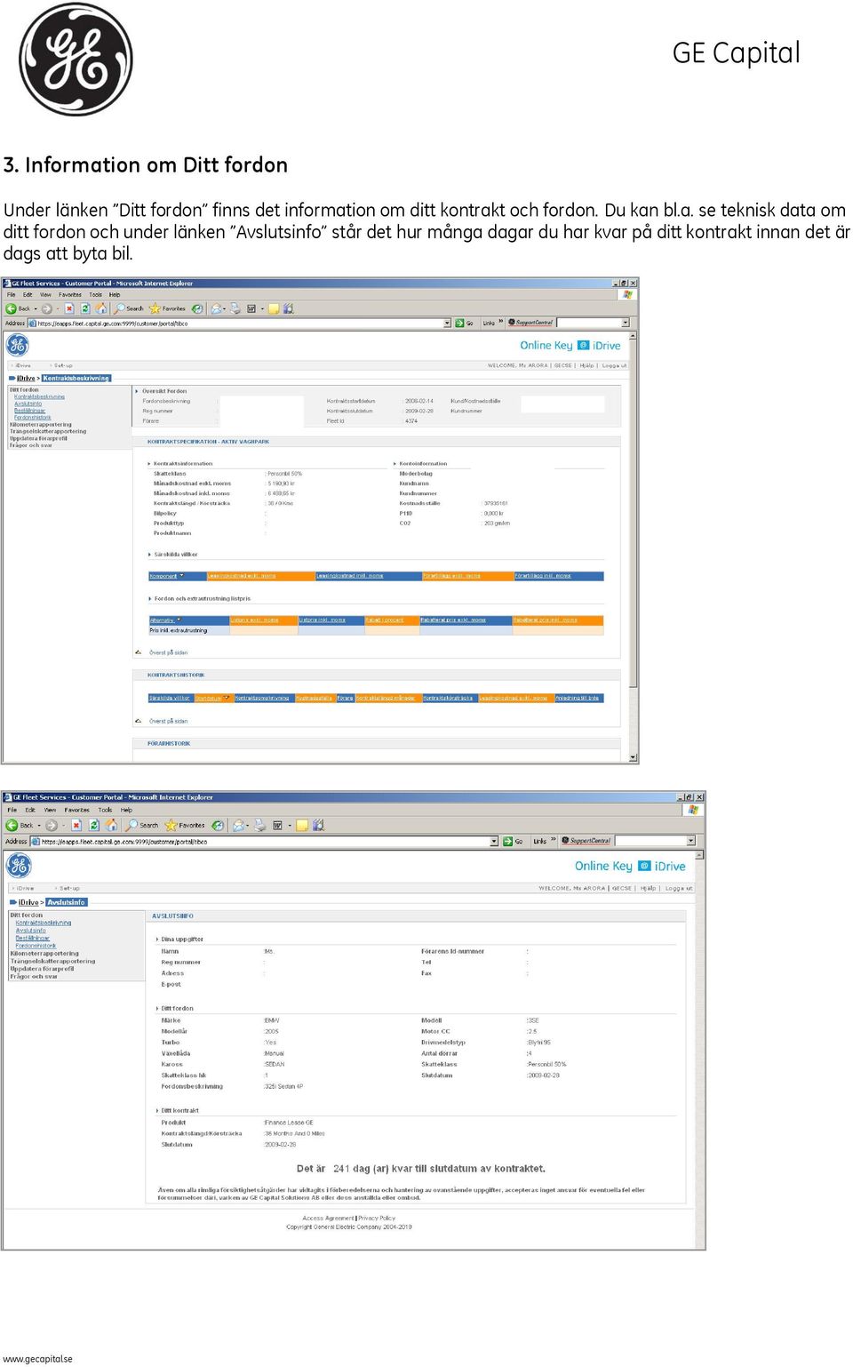
Task: Open the Access Agreement footer link
Action: pyautogui.click(x=328, y=1218)
